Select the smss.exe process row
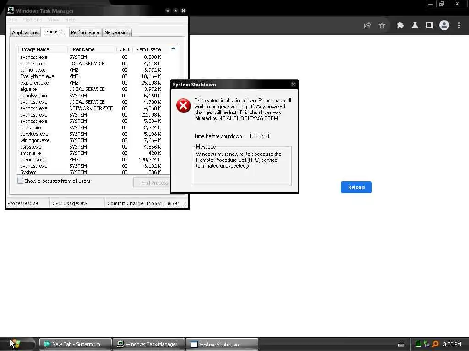469x351 pixels. point(90,153)
